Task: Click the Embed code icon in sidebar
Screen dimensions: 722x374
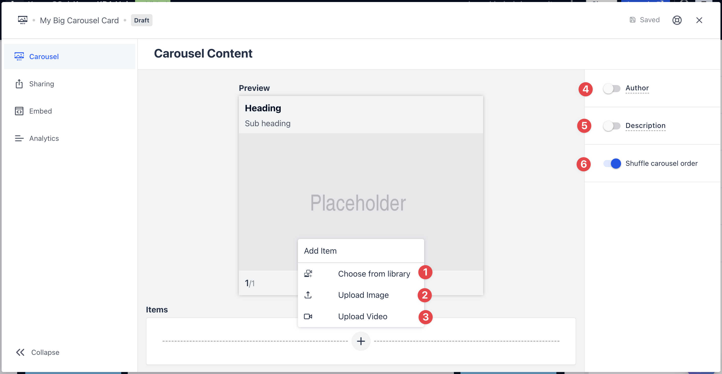Action: tap(19, 111)
